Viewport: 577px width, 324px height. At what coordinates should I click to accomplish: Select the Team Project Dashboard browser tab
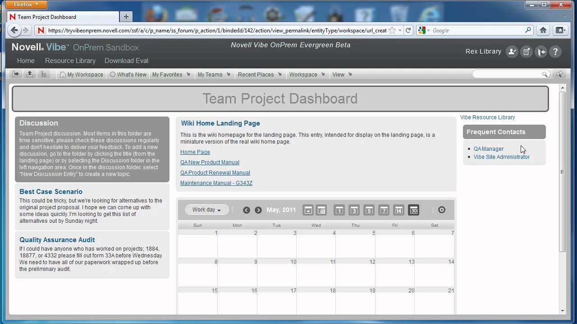click(64, 17)
